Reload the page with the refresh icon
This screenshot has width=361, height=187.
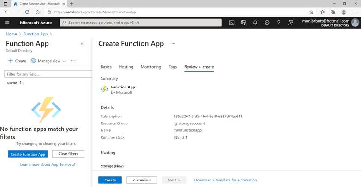tap(27, 12)
